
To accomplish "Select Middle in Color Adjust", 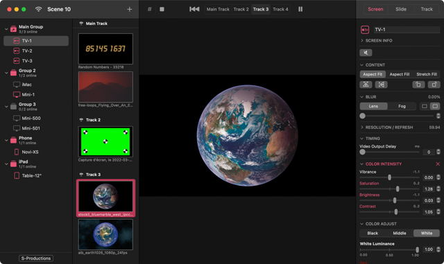I will [x=400, y=233].
